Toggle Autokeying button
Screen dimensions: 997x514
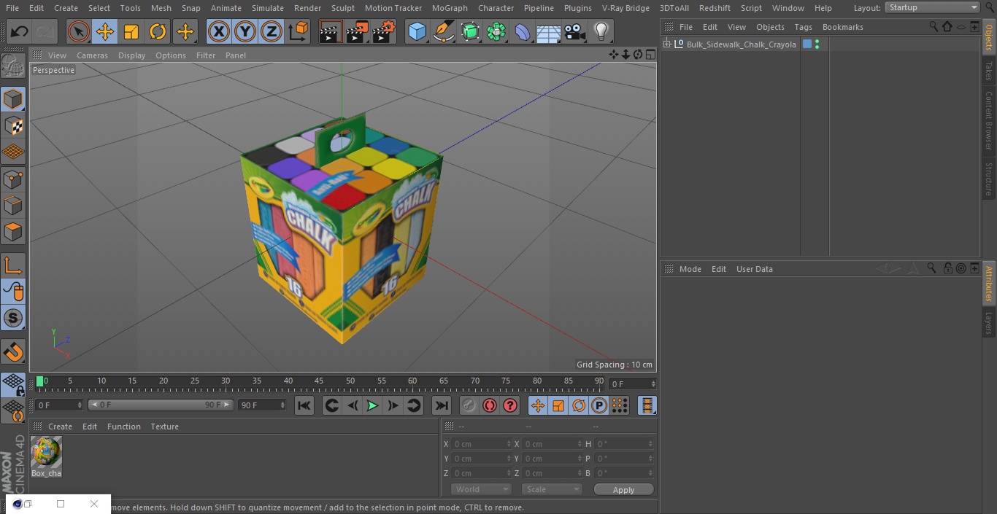point(490,405)
